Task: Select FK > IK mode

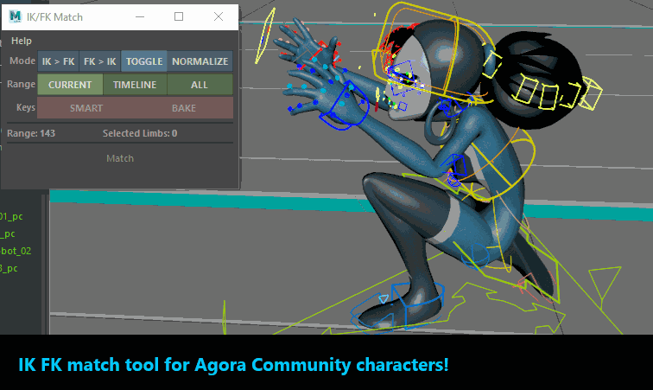Action: (99, 61)
